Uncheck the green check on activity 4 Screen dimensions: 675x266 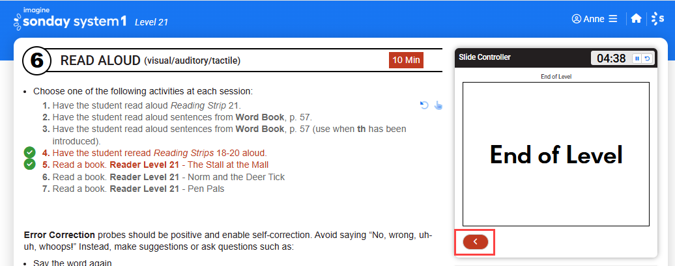click(29, 152)
